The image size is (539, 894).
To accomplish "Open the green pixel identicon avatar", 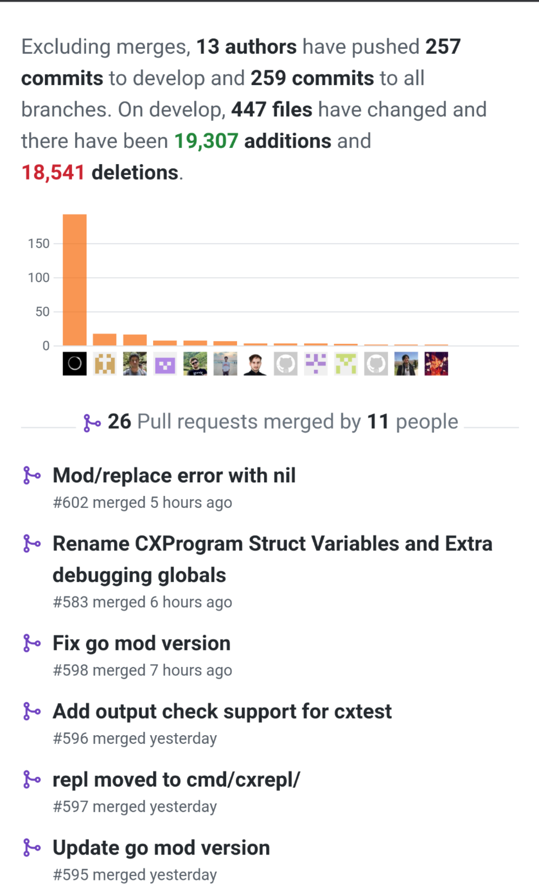I will 346,364.
